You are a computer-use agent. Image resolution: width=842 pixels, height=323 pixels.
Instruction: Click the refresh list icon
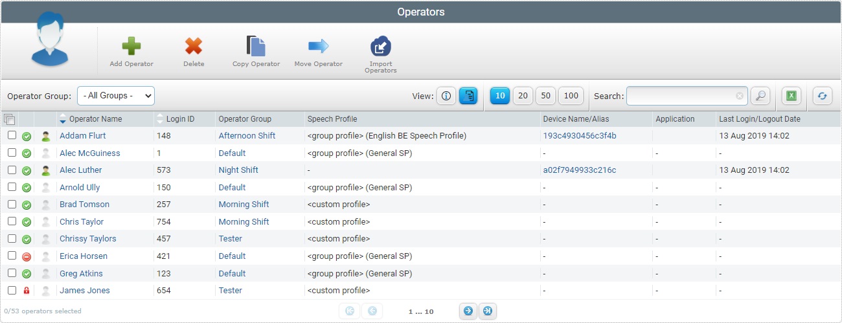pyautogui.click(x=822, y=96)
